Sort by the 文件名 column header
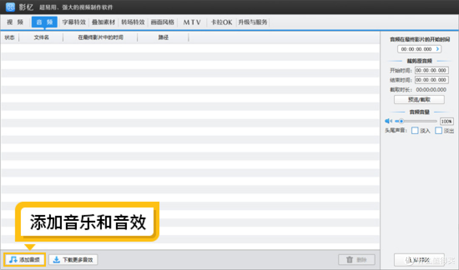Viewport: 459px width, 270px height. click(x=41, y=37)
